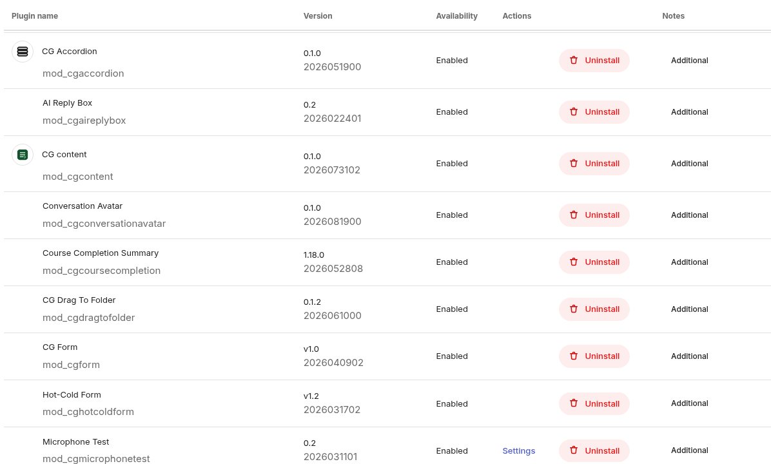
Task: Uninstall the Conversation Avatar plugin
Action: tap(594, 215)
